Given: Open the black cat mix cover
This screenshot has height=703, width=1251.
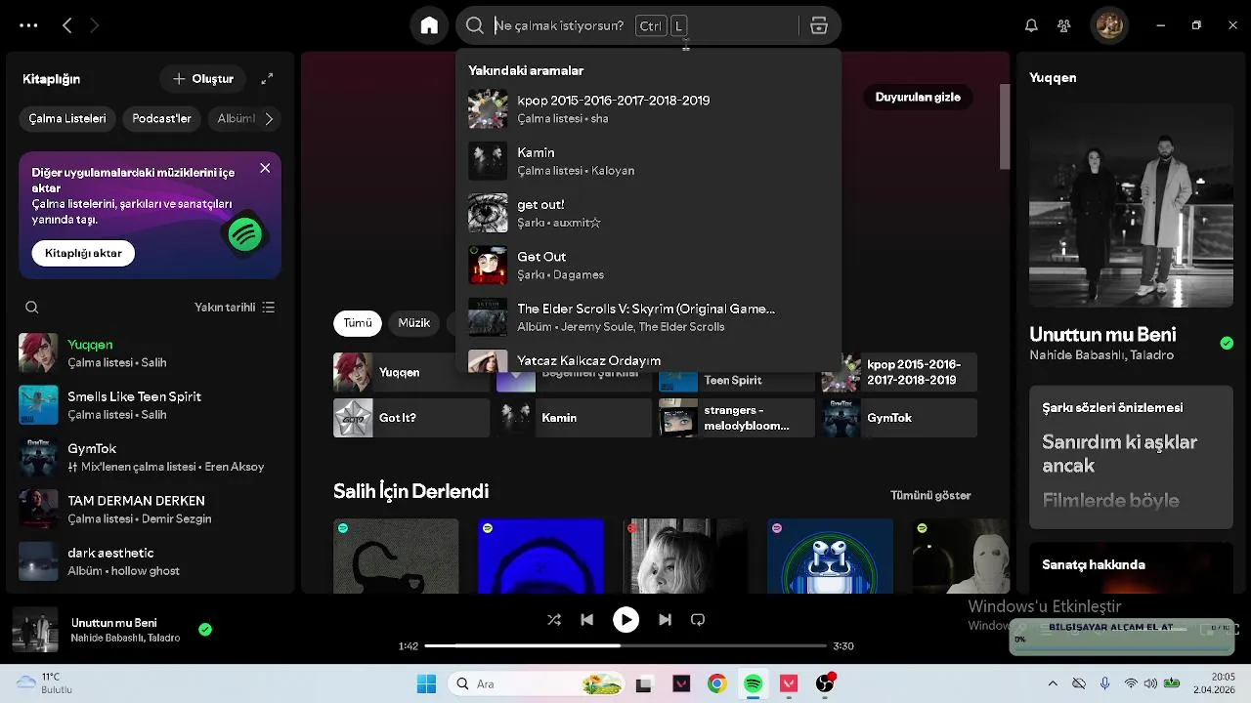Looking at the screenshot, I should click(396, 556).
